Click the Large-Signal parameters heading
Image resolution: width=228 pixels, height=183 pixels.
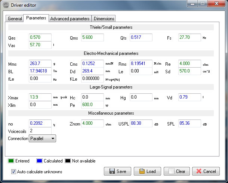click(111, 87)
